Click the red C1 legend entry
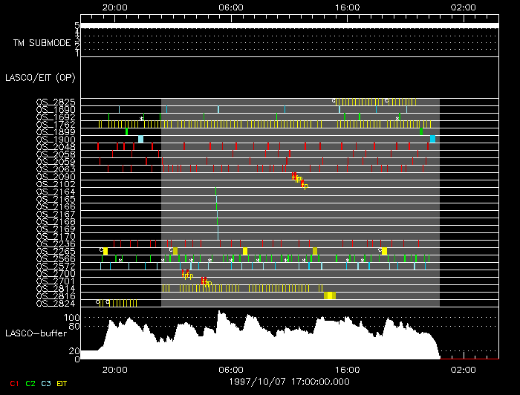Viewport: 520px width, 395px height. 13,383
